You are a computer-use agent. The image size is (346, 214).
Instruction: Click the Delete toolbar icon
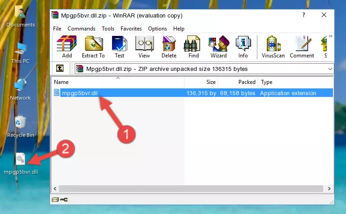tap(169, 47)
